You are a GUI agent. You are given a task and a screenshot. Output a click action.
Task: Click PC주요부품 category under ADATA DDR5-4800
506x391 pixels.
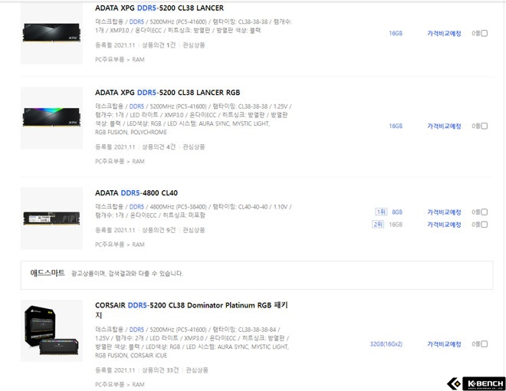(x=110, y=245)
